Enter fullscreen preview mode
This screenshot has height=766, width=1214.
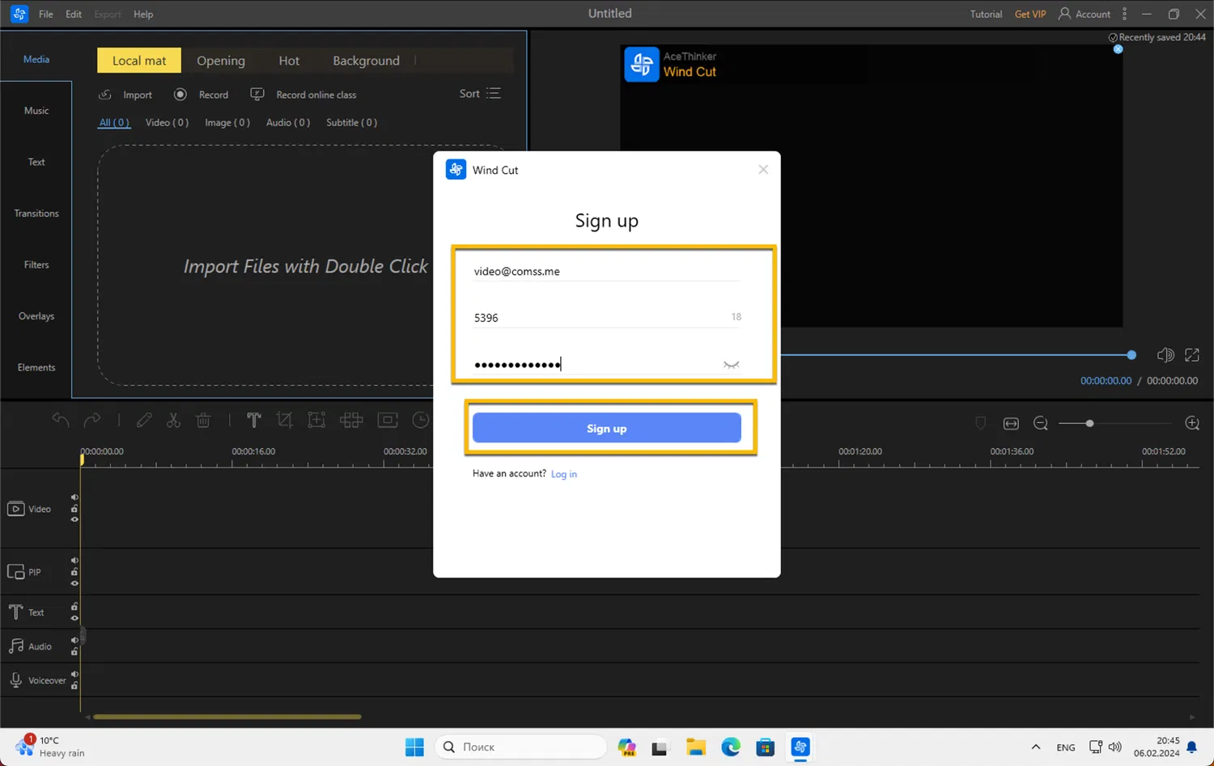point(1192,355)
